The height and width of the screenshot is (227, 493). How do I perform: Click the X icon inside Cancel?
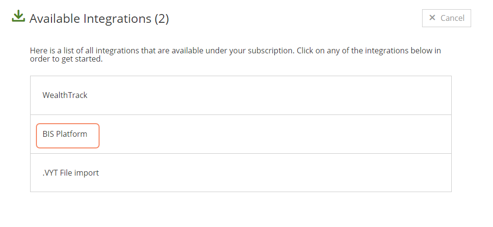click(x=432, y=18)
